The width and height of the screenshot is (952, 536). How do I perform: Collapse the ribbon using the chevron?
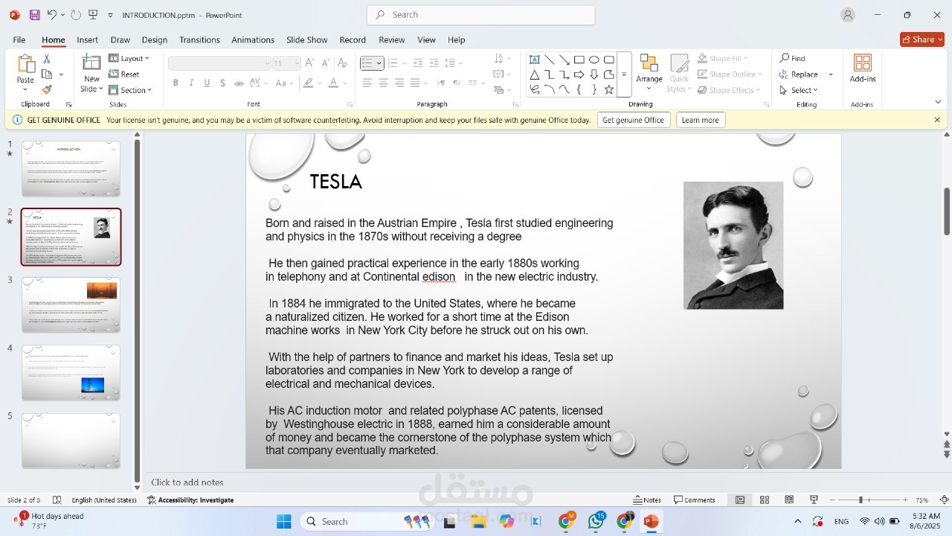click(x=938, y=102)
